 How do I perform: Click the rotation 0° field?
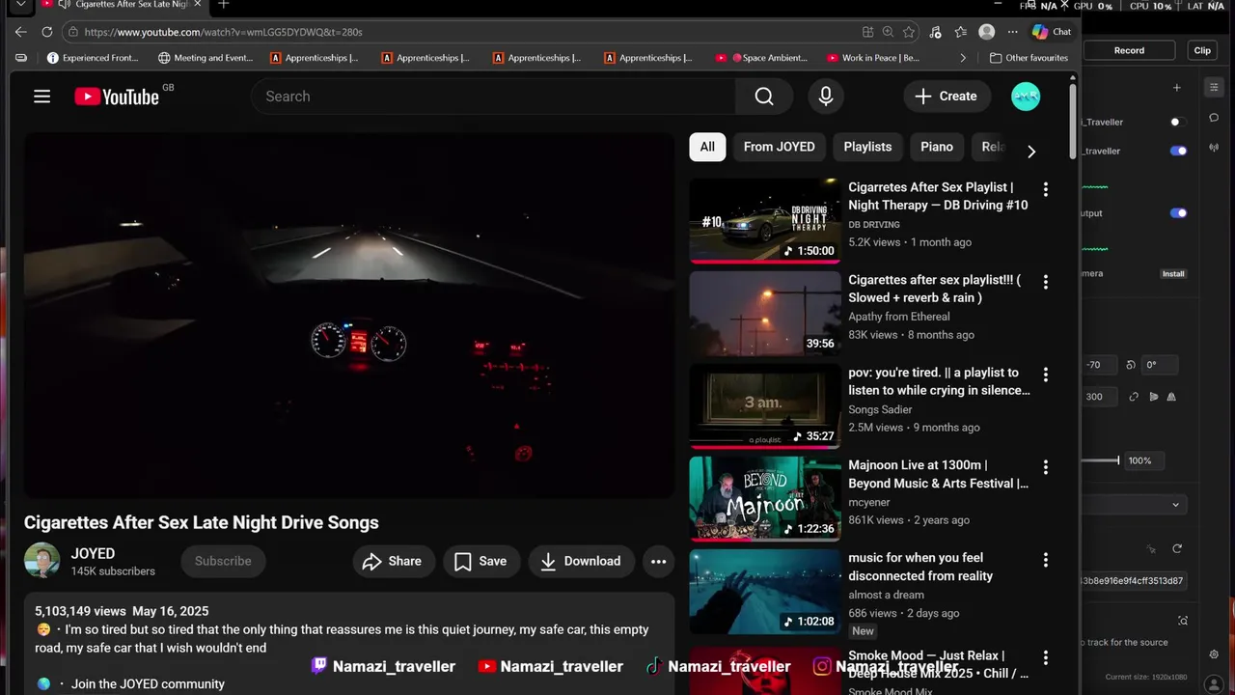[1158, 365]
